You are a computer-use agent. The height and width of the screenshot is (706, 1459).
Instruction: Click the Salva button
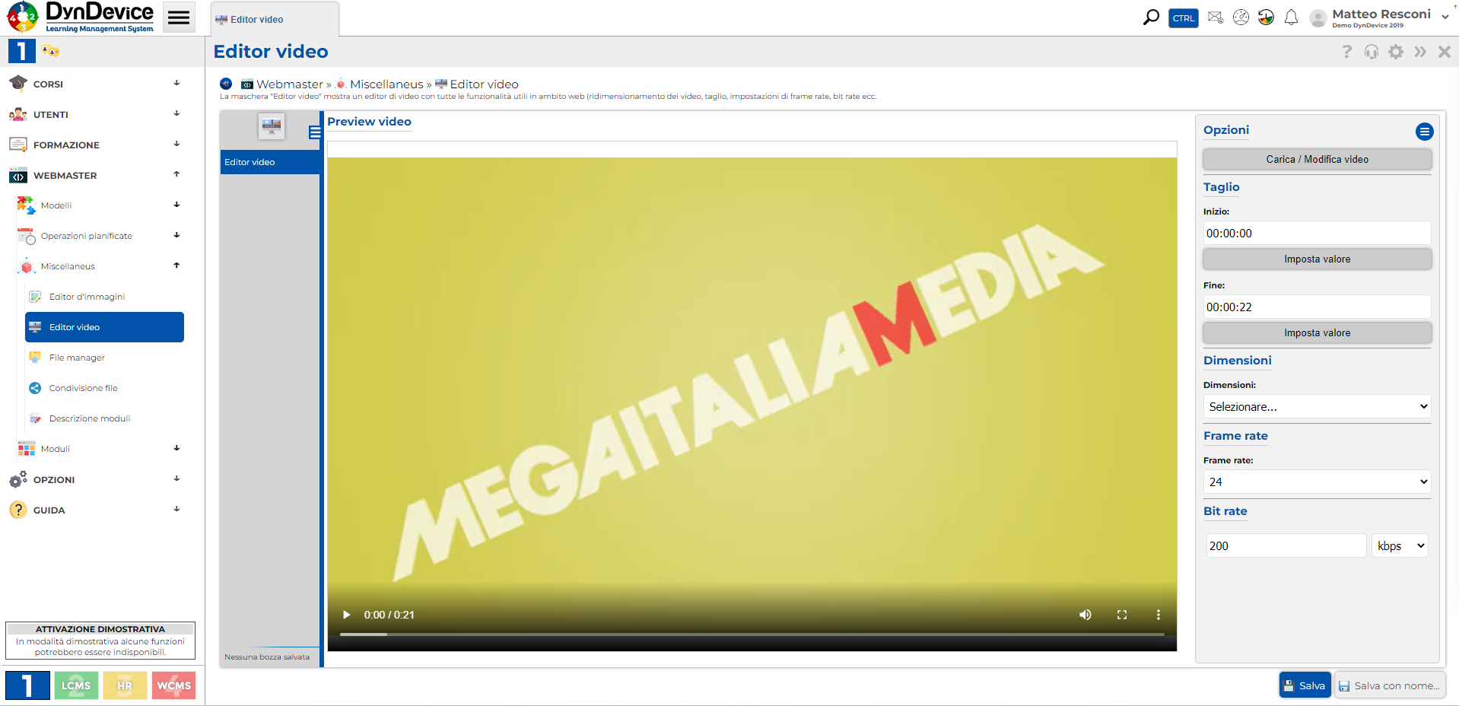[1304, 685]
